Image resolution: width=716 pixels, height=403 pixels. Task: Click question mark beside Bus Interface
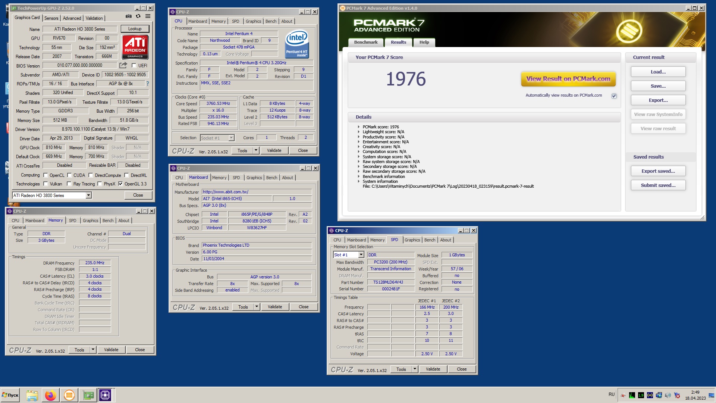148,84
